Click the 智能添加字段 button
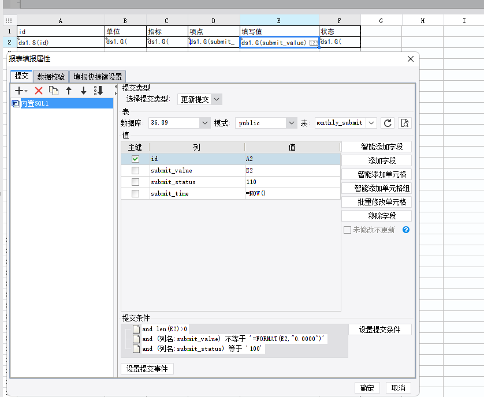Screen dimensions: 484x397 [x=377, y=147]
